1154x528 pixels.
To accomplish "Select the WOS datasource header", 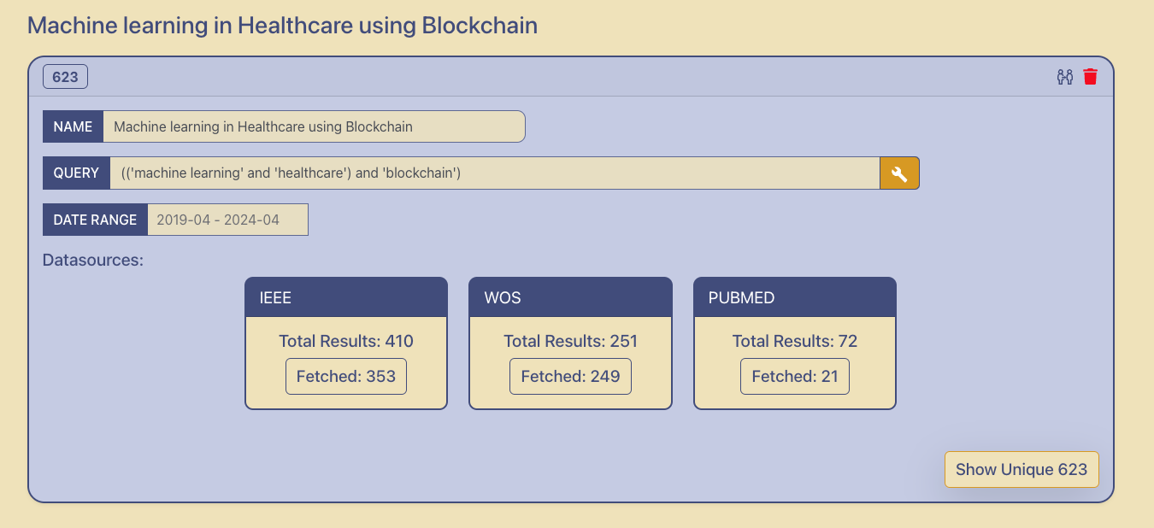I will (x=570, y=297).
